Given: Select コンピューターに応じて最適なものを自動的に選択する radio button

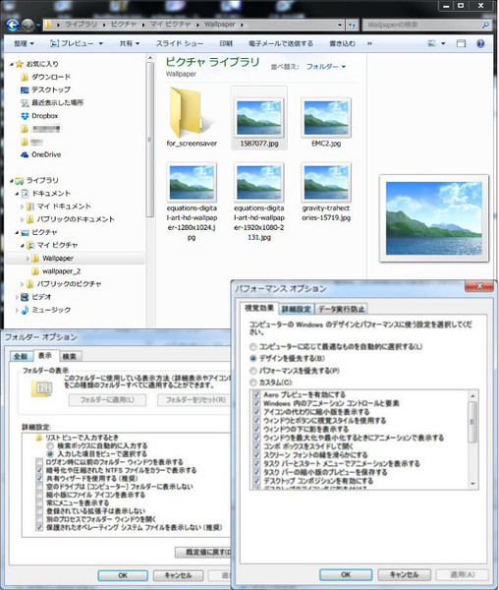Looking at the screenshot, I should 253,346.
